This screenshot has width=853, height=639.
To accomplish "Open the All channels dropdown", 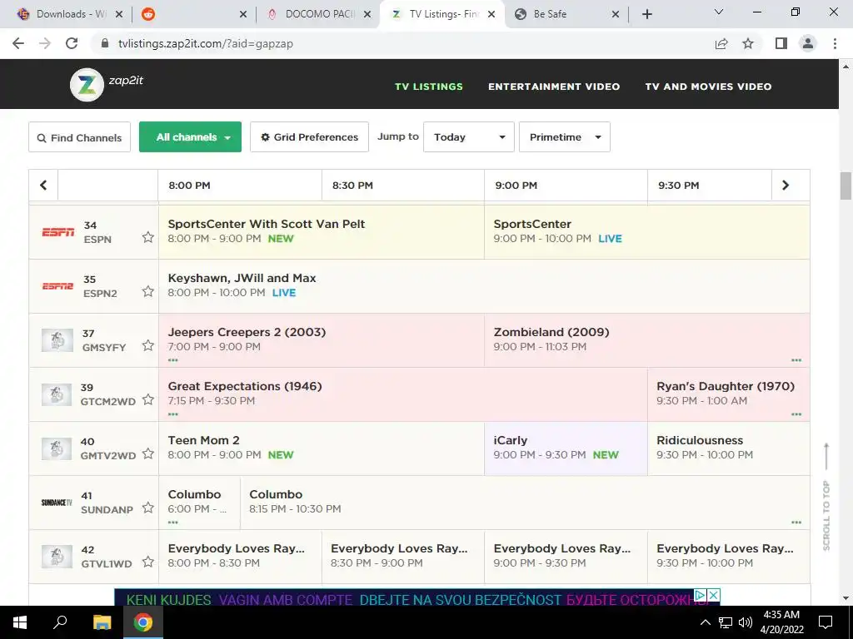I will click(191, 137).
